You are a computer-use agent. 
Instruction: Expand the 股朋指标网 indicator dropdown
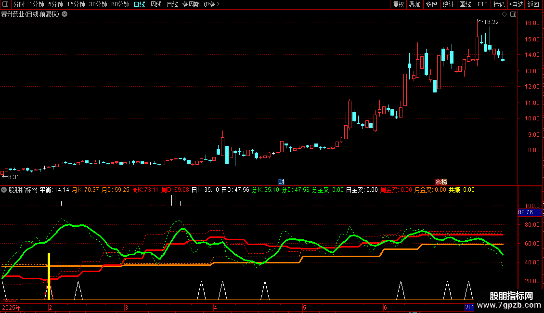point(4,189)
